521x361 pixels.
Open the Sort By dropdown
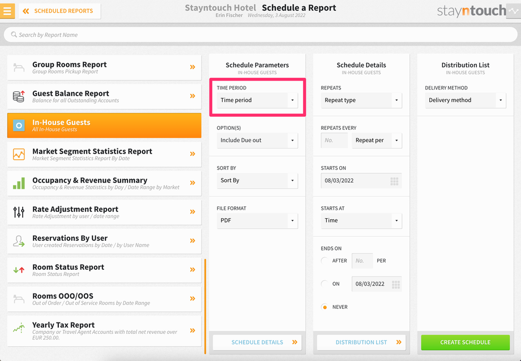(257, 180)
